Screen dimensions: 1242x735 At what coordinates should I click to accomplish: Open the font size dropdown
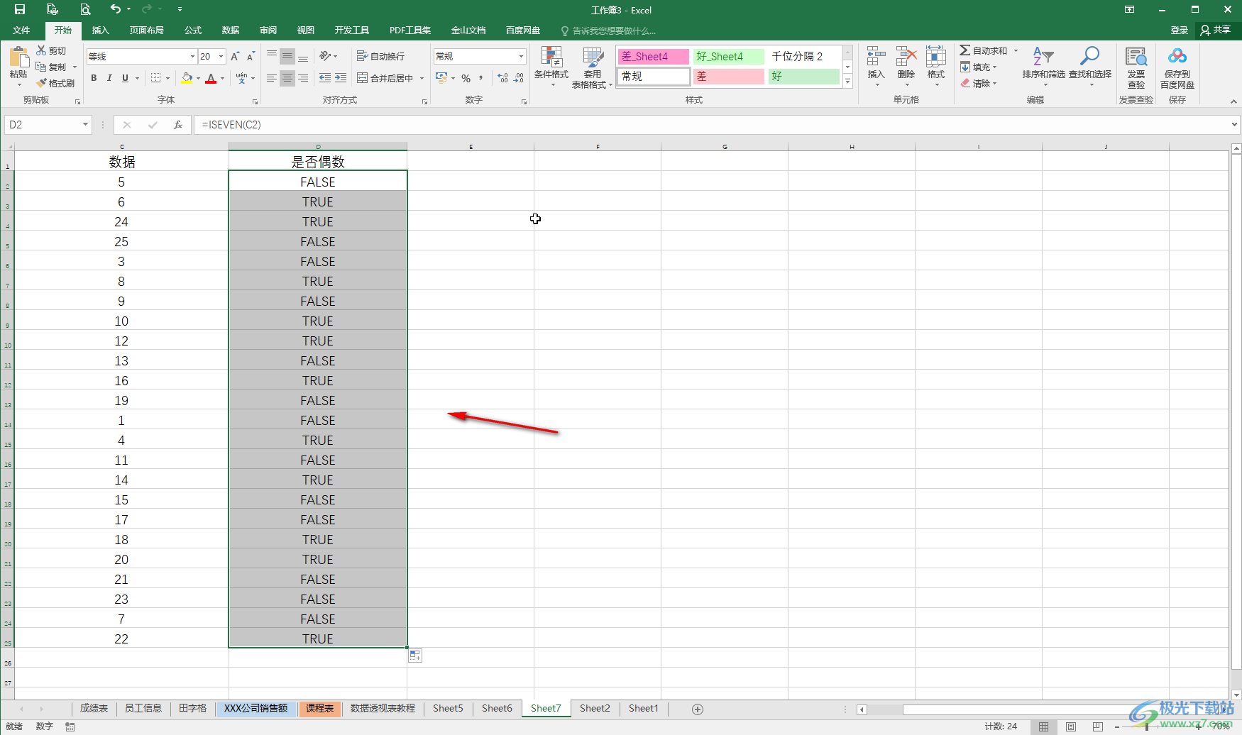click(221, 56)
